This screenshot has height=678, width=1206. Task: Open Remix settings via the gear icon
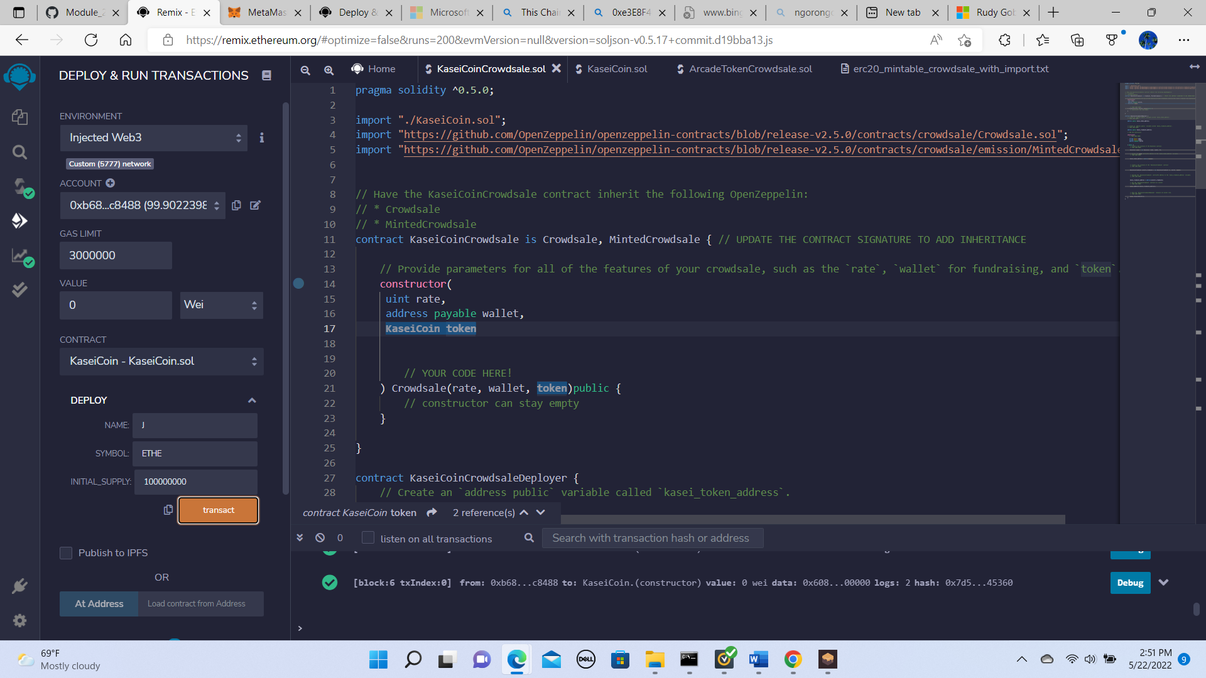19,620
